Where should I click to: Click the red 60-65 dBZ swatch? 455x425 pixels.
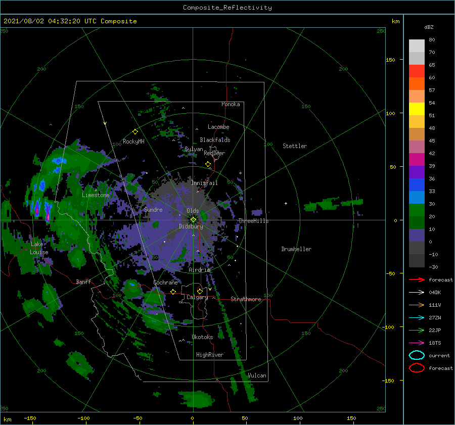pyautogui.click(x=417, y=71)
